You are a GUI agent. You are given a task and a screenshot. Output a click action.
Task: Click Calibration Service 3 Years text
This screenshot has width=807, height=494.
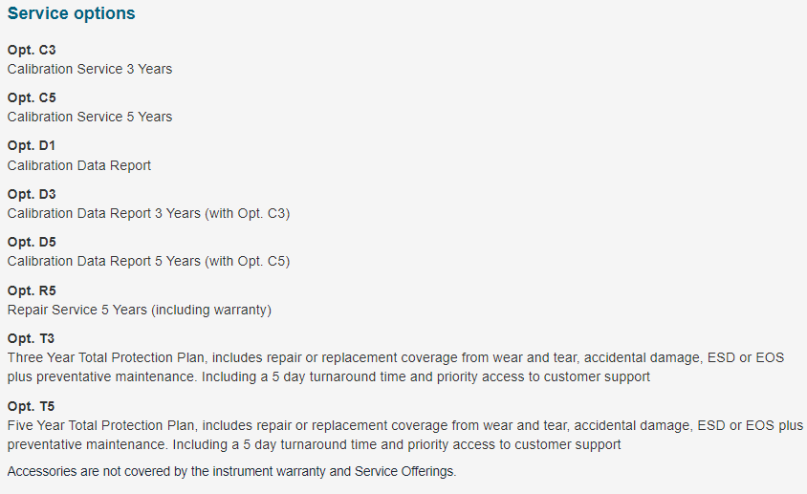click(x=90, y=69)
